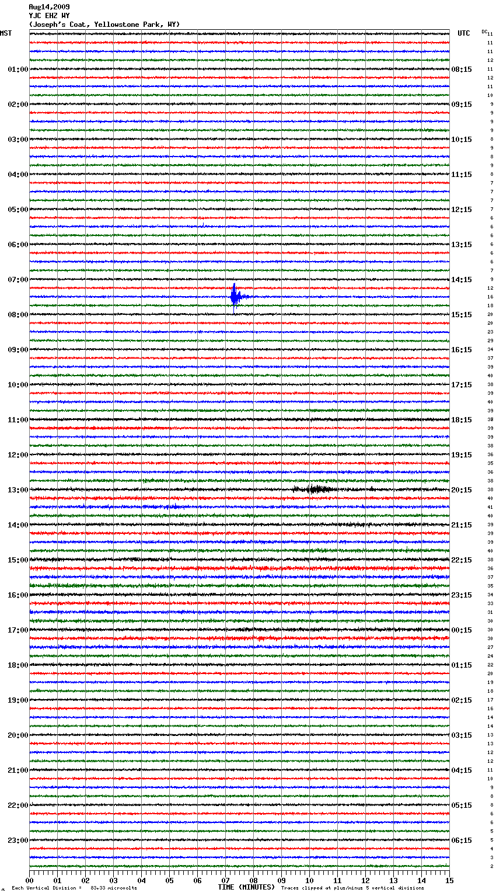Click the 01:15 UTC time label

462,665
